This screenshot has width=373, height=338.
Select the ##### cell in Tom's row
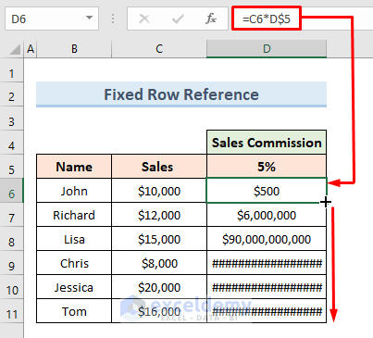[x=267, y=311]
